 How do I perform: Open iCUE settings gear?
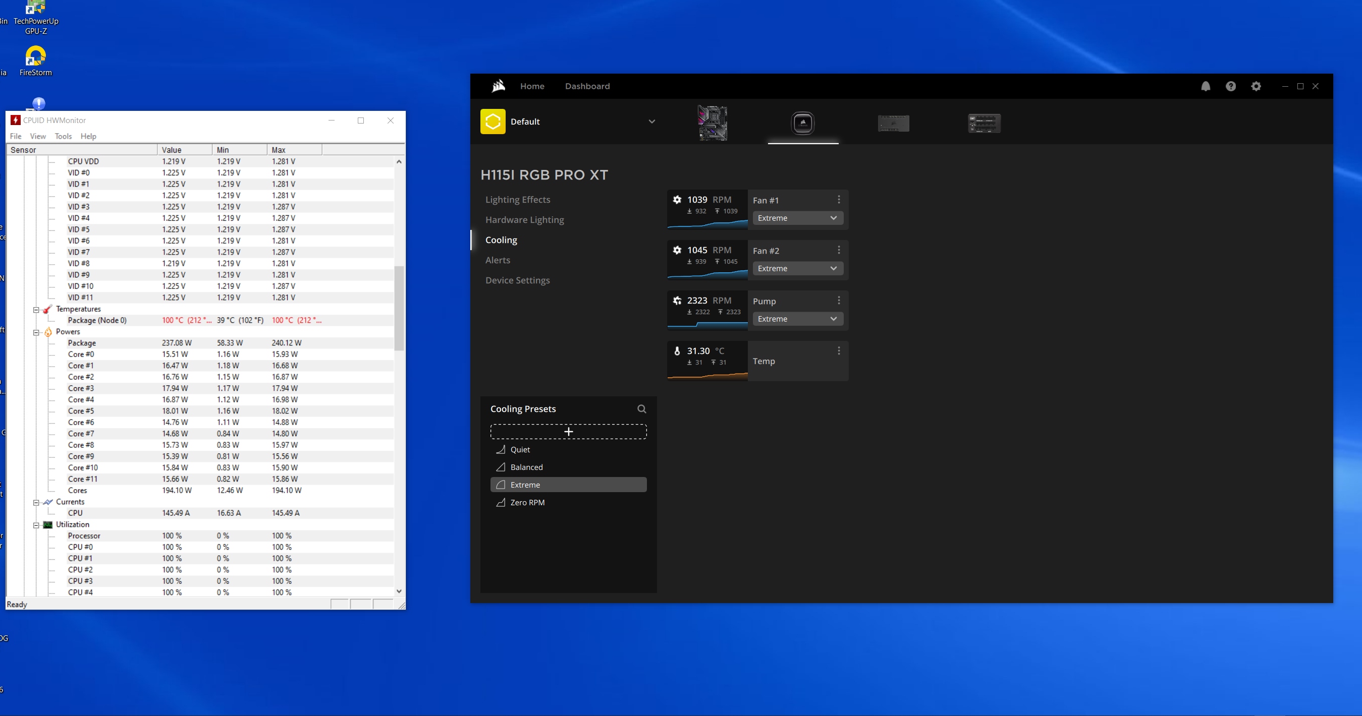point(1256,86)
